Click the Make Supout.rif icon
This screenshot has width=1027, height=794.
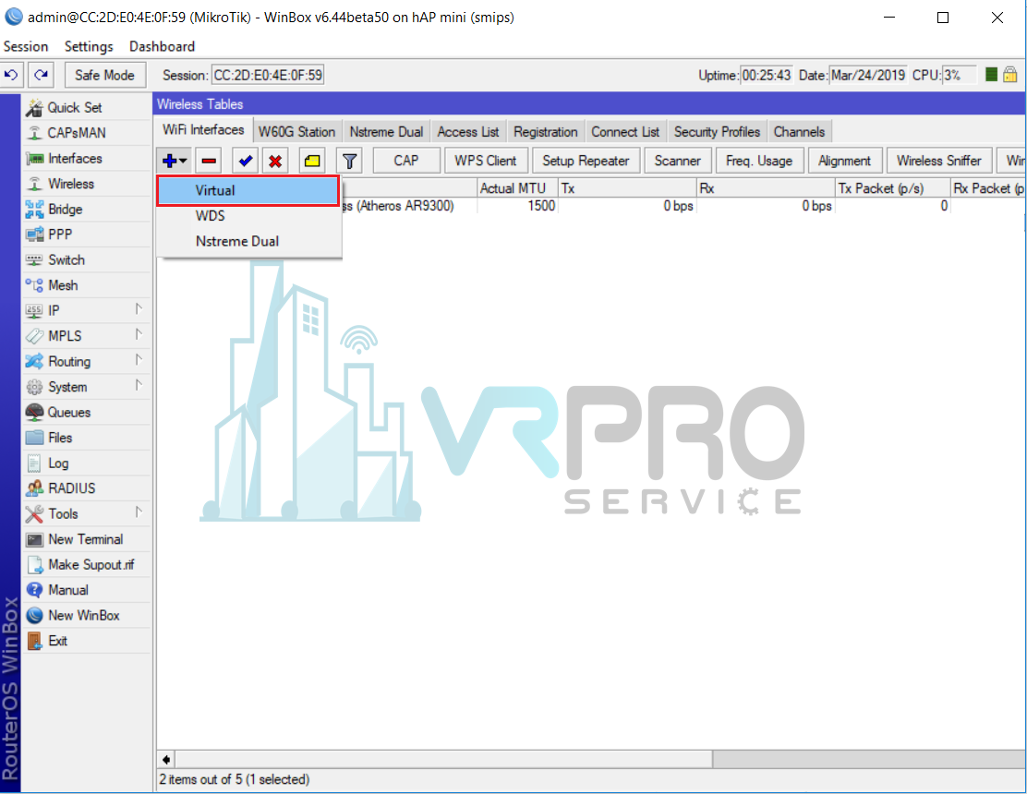click(x=34, y=565)
